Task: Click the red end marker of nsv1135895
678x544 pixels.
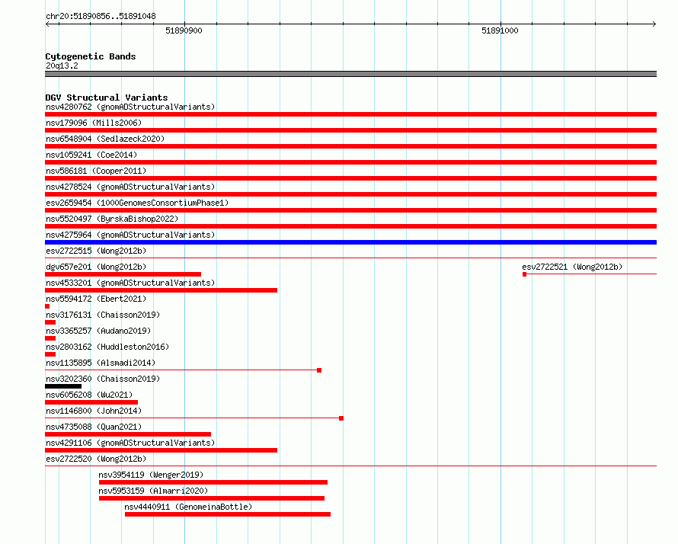Action: 319,370
